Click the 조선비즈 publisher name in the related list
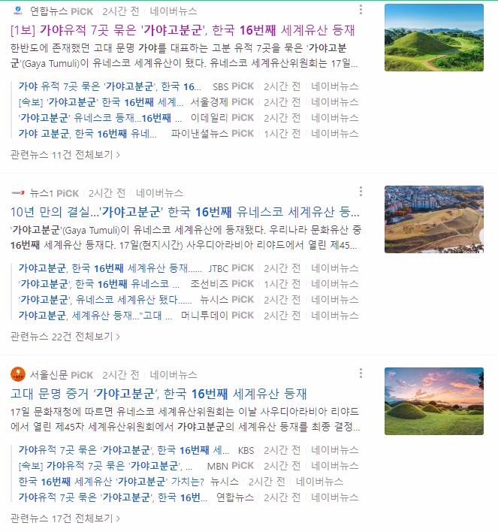Image resolution: width=498 pixels, height=532 pixels. [x=210, y=284]
